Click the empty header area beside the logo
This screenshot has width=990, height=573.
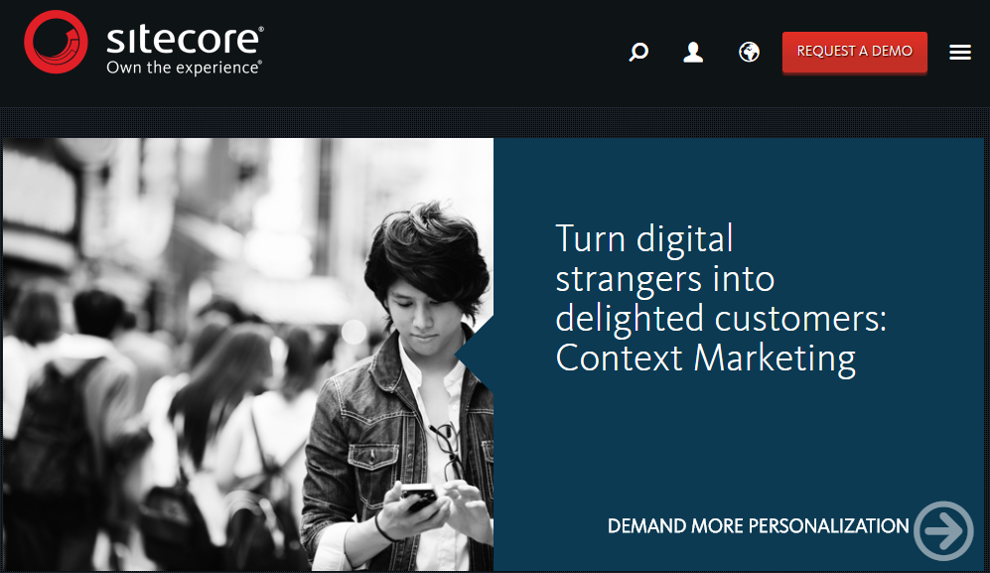(x=442, y=52)
